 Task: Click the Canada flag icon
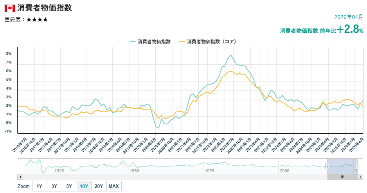(10, 8)
